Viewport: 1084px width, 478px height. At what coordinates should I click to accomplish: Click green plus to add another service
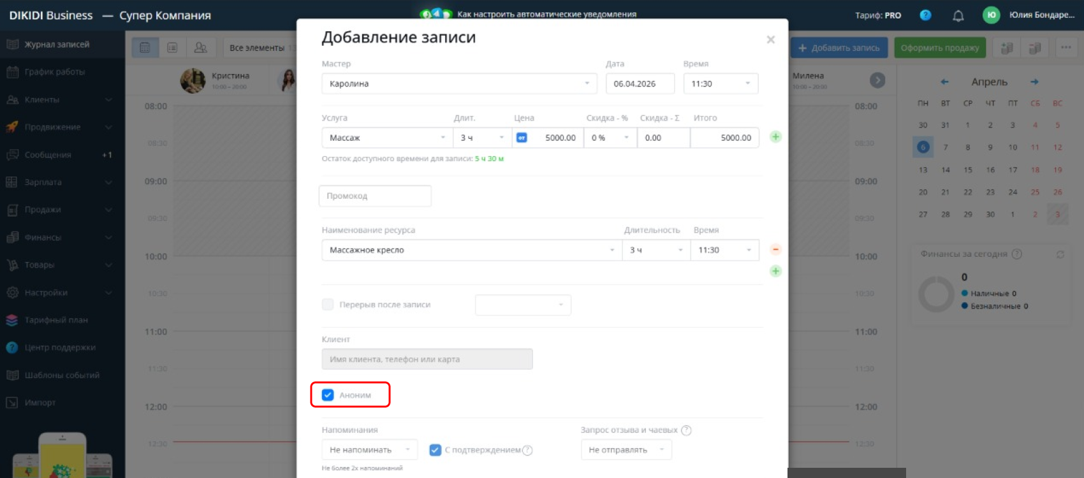(x=775, y=137)
